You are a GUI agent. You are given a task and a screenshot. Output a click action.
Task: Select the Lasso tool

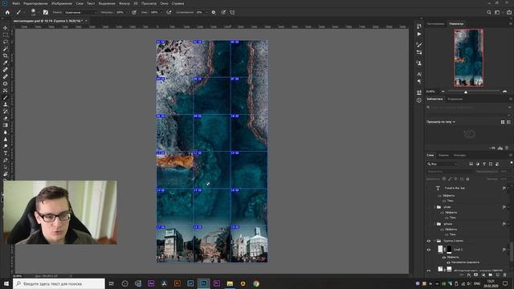click(6, 42)
